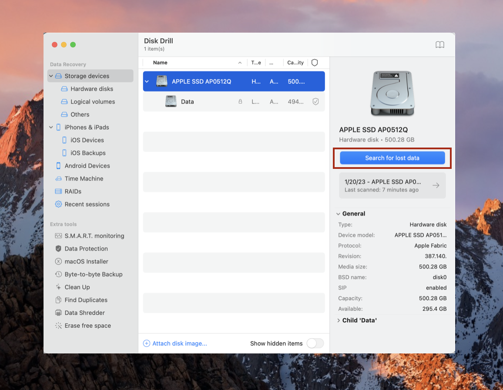Click the large hard drive image in details

click(392, 93)
